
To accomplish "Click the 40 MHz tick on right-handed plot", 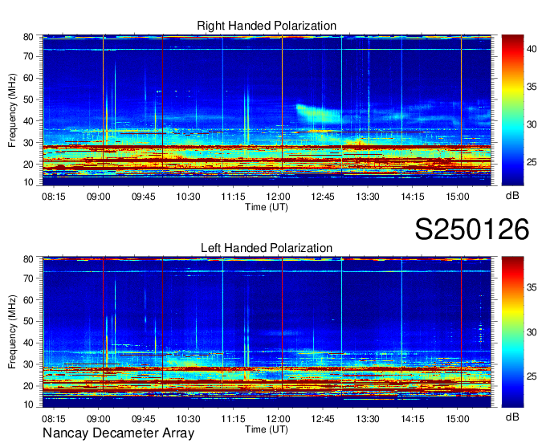I will [x=28, y=121].
